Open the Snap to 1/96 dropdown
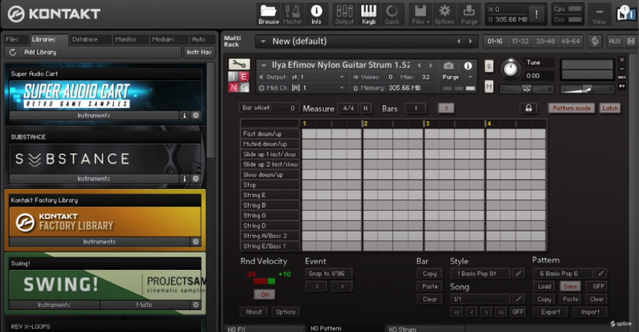This screenshot has height=332, width=639. click(329, 273)
